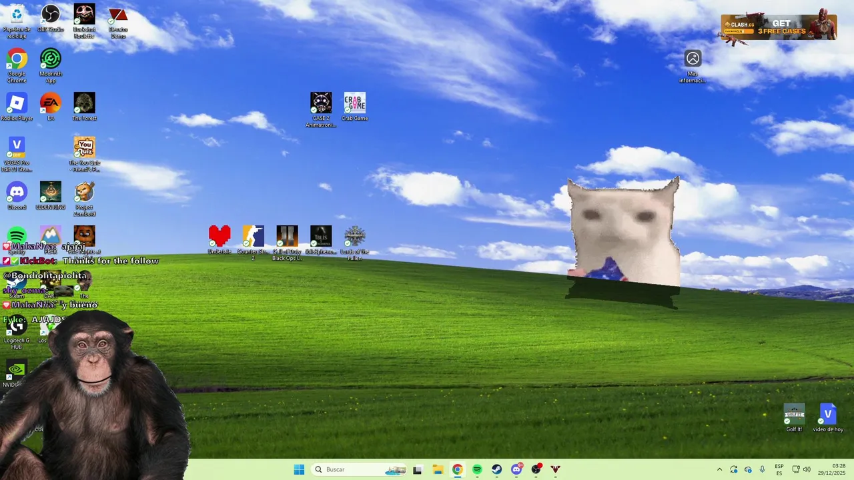854x480 pixels.
Task: Open Task View from the taskbar
Action: (x=418, y=469)
